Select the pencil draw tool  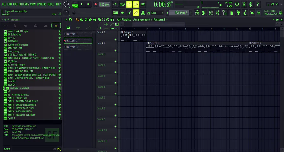pos(77,20)
